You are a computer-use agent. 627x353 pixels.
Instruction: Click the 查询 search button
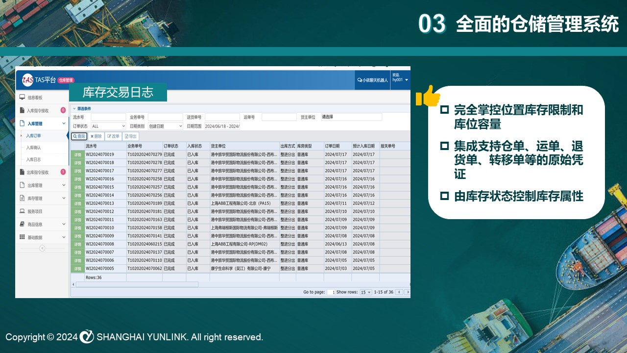pos(79,136)
